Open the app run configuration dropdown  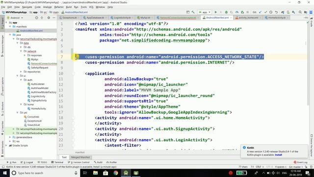[205, 12]
